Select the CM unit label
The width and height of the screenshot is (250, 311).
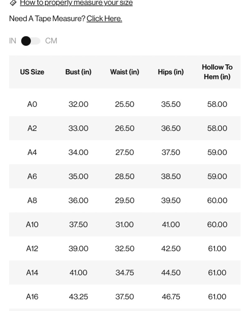point(51,41)
